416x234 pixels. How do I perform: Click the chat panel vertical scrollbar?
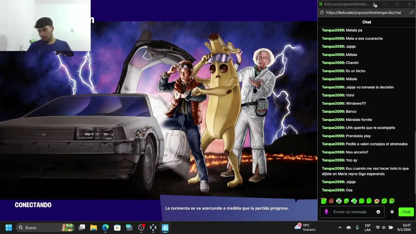click(x=414, y=162)
